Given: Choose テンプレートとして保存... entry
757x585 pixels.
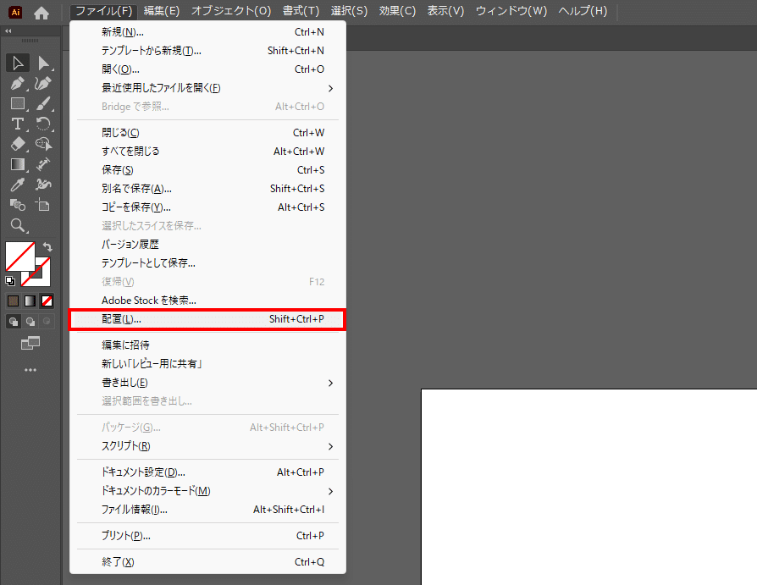Looking at the screenshot, I should click(207, 263).
